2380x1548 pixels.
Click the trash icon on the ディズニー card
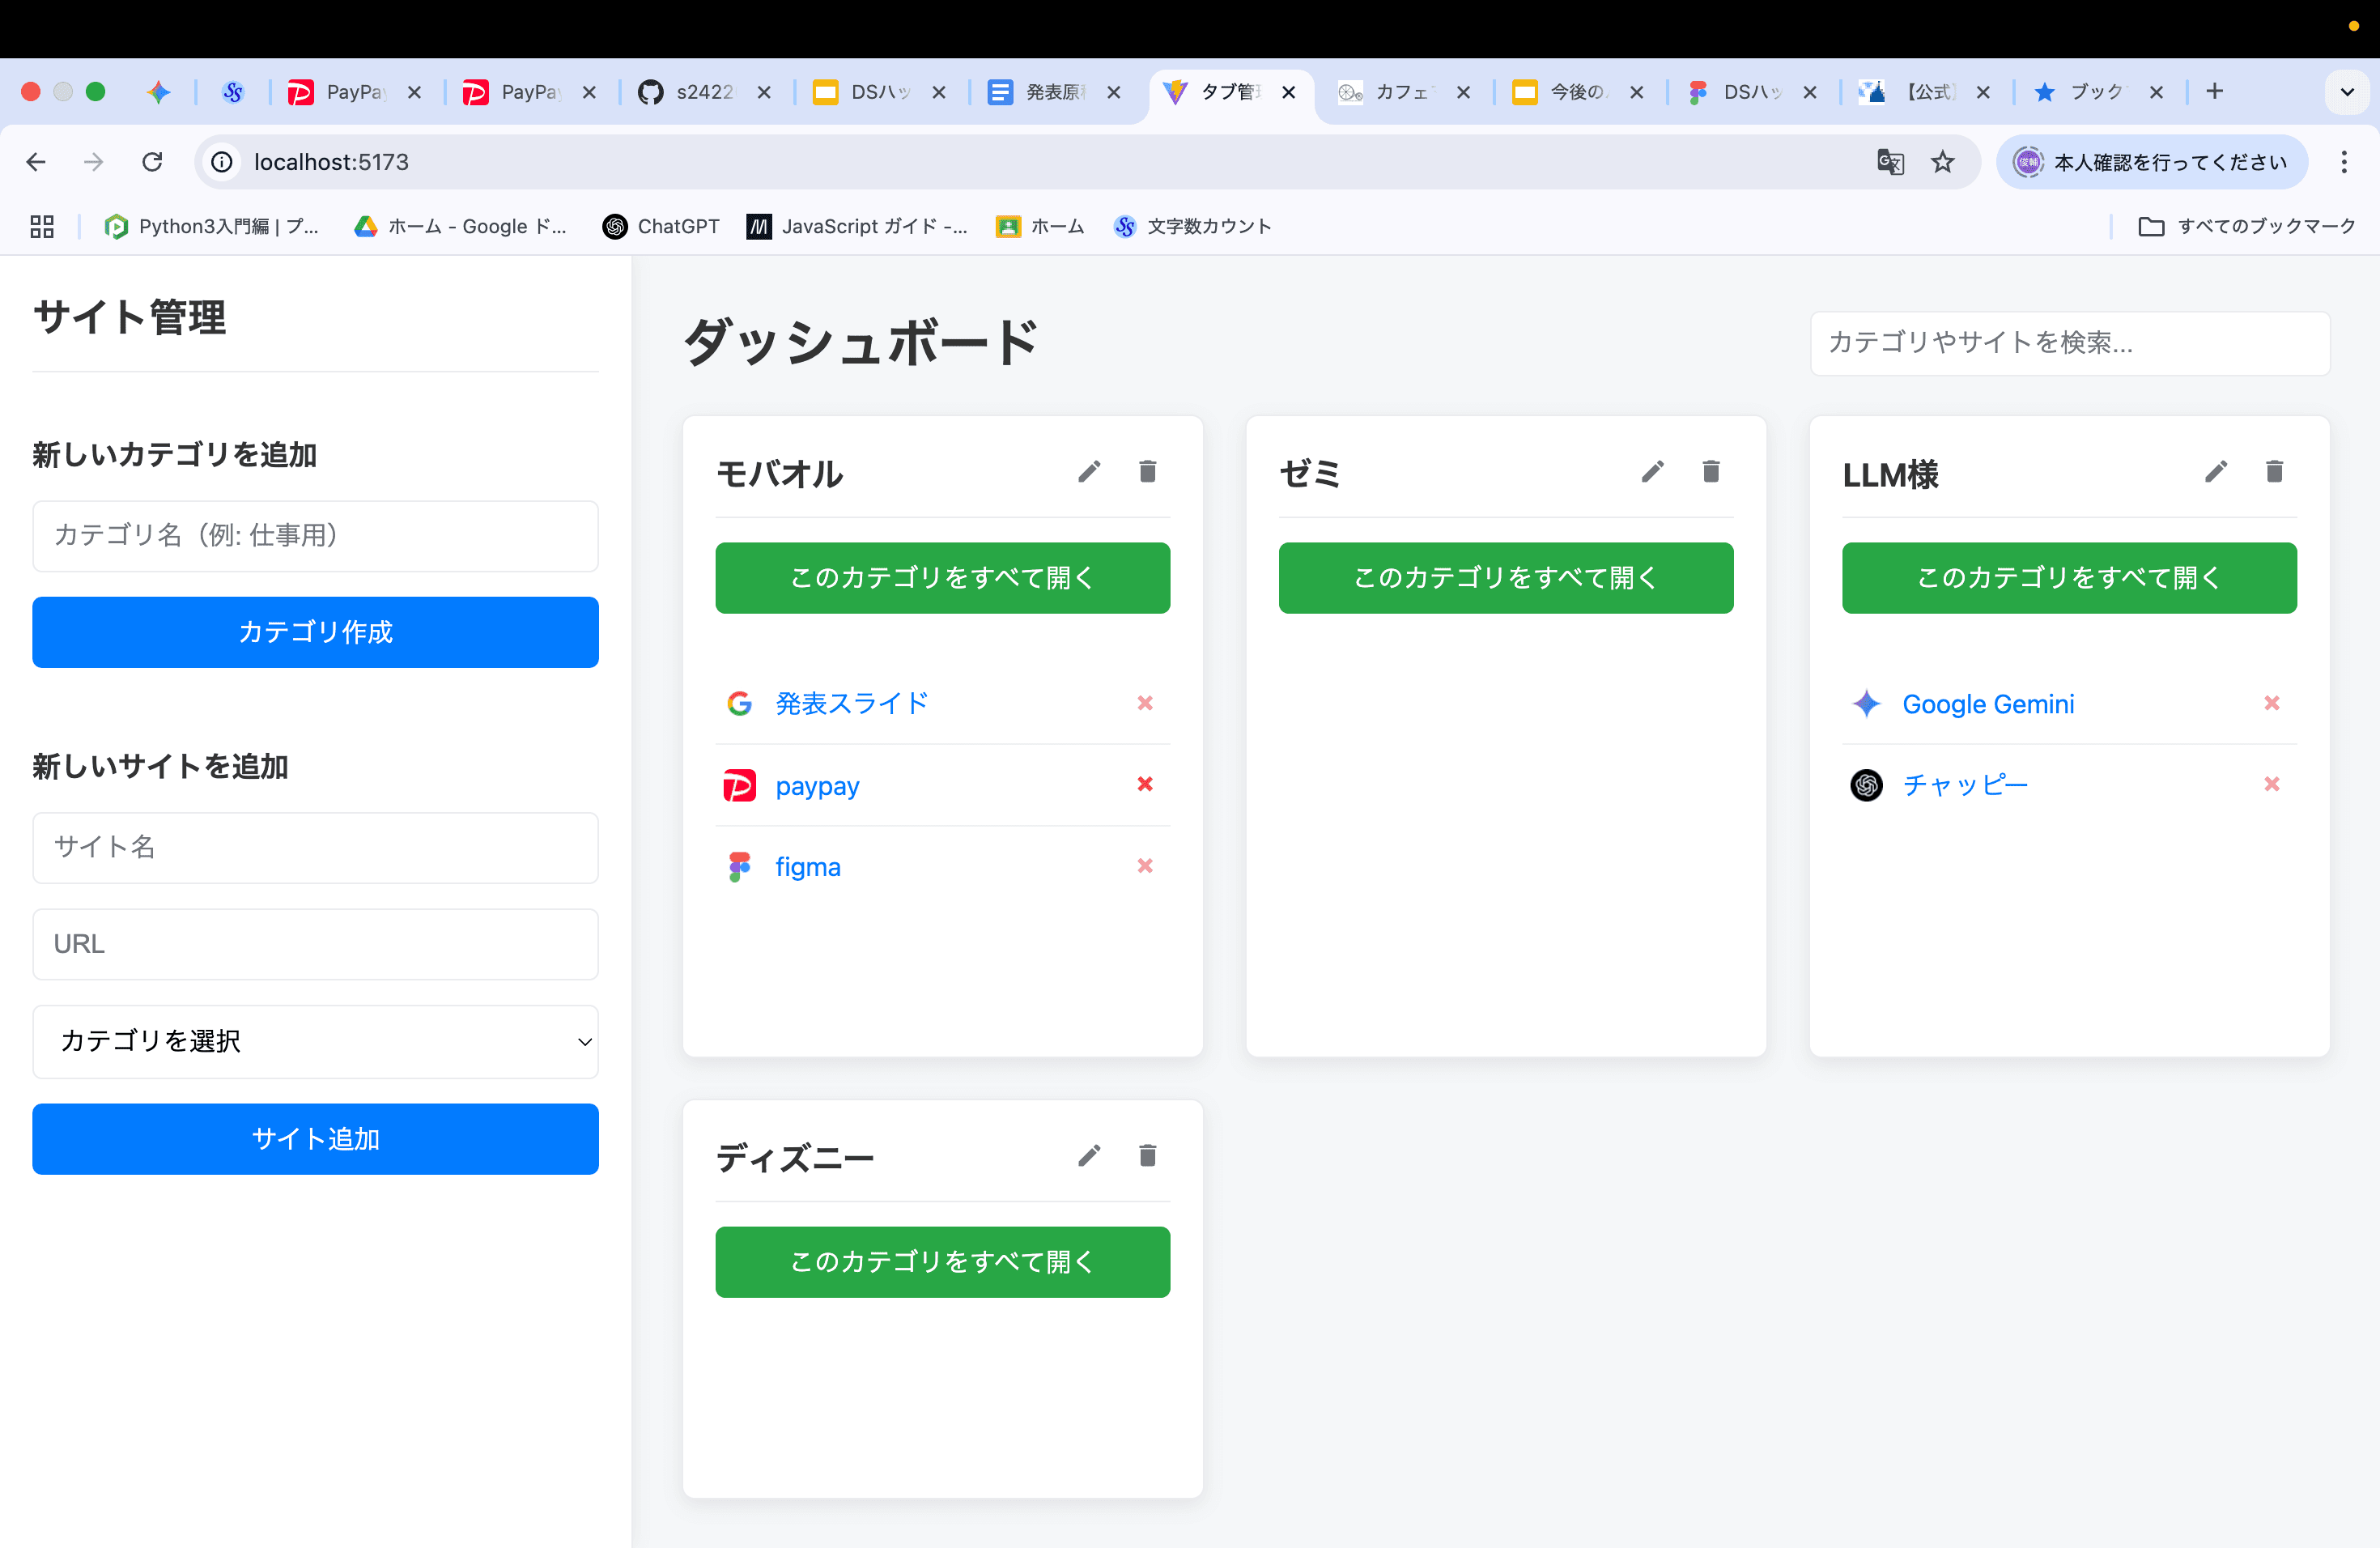(1147, 1156)
